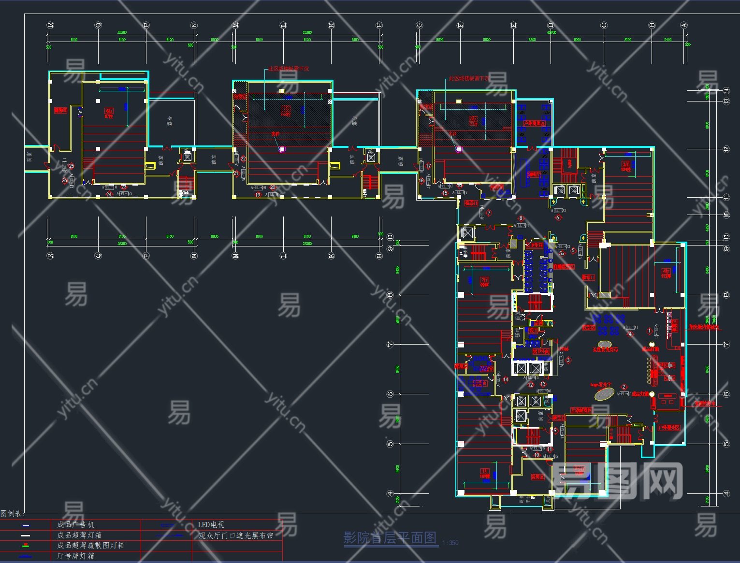
Task: Pick the red numbered marker 21
Action: click(x=236, y=173)
